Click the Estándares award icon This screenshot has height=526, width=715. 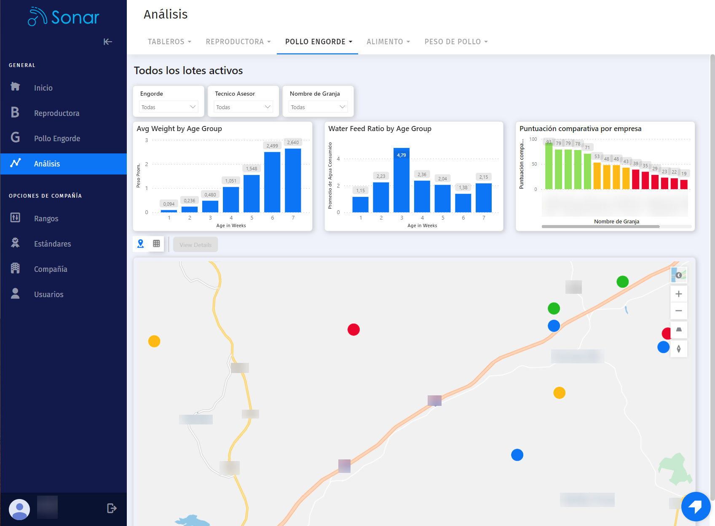tap(15, 243)
